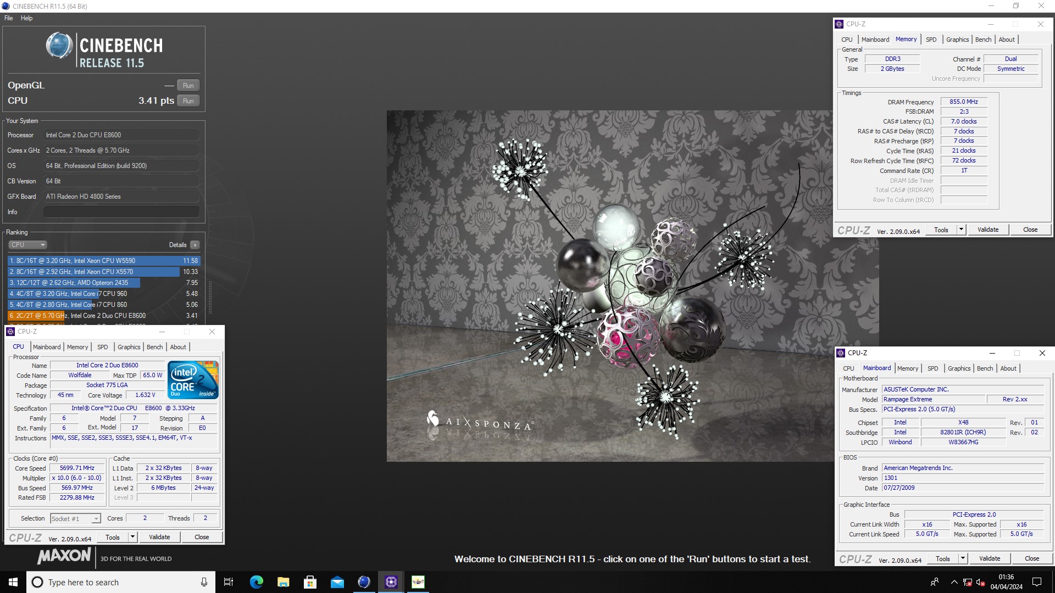
Task: Click the Ranking Details arrow button
Action: coord(195,245)
